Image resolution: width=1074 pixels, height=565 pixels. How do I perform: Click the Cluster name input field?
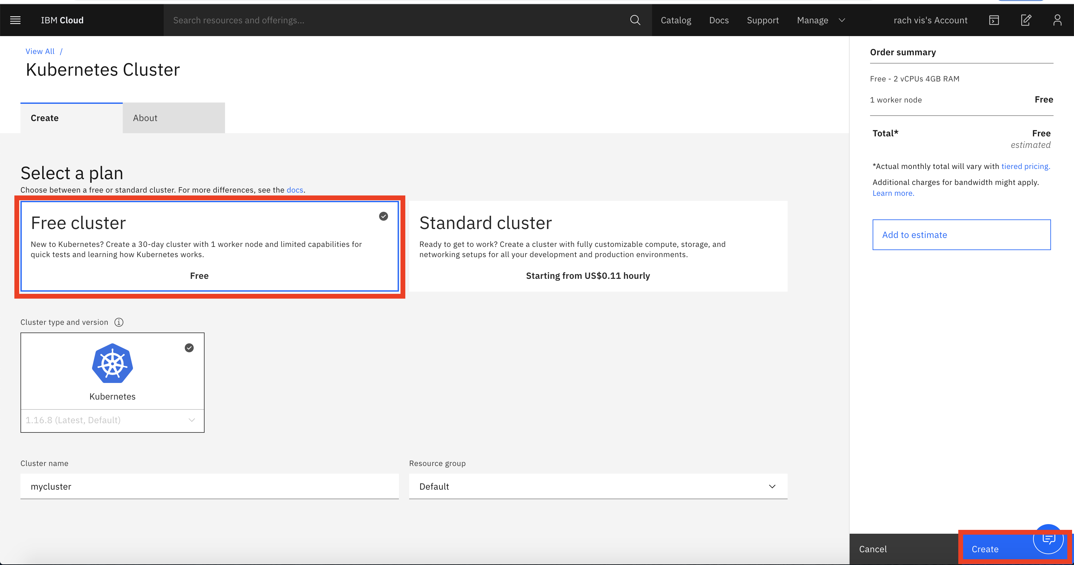point(209,486)
